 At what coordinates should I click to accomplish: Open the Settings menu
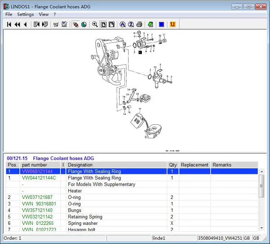point(26,14)
